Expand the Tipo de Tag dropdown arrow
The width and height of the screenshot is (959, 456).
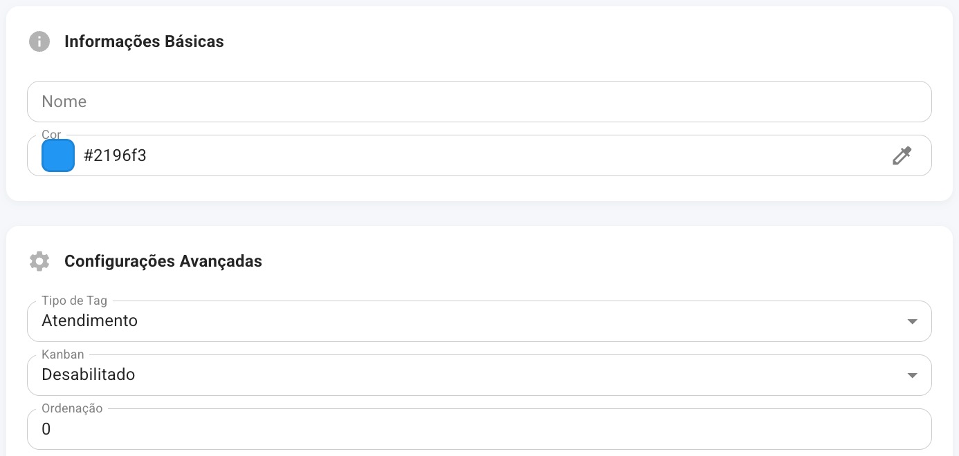[912, 321]
